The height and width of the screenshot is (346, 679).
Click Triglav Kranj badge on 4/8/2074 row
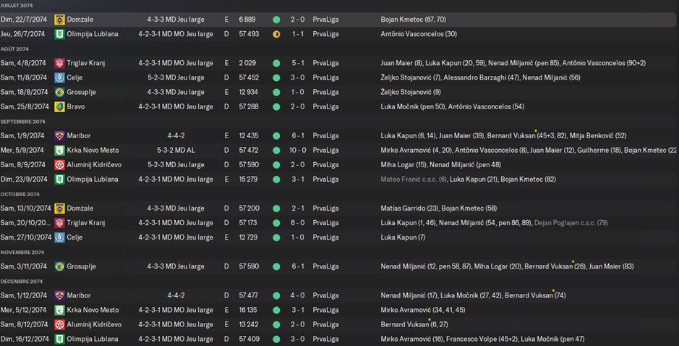click(x=59, y=63)
